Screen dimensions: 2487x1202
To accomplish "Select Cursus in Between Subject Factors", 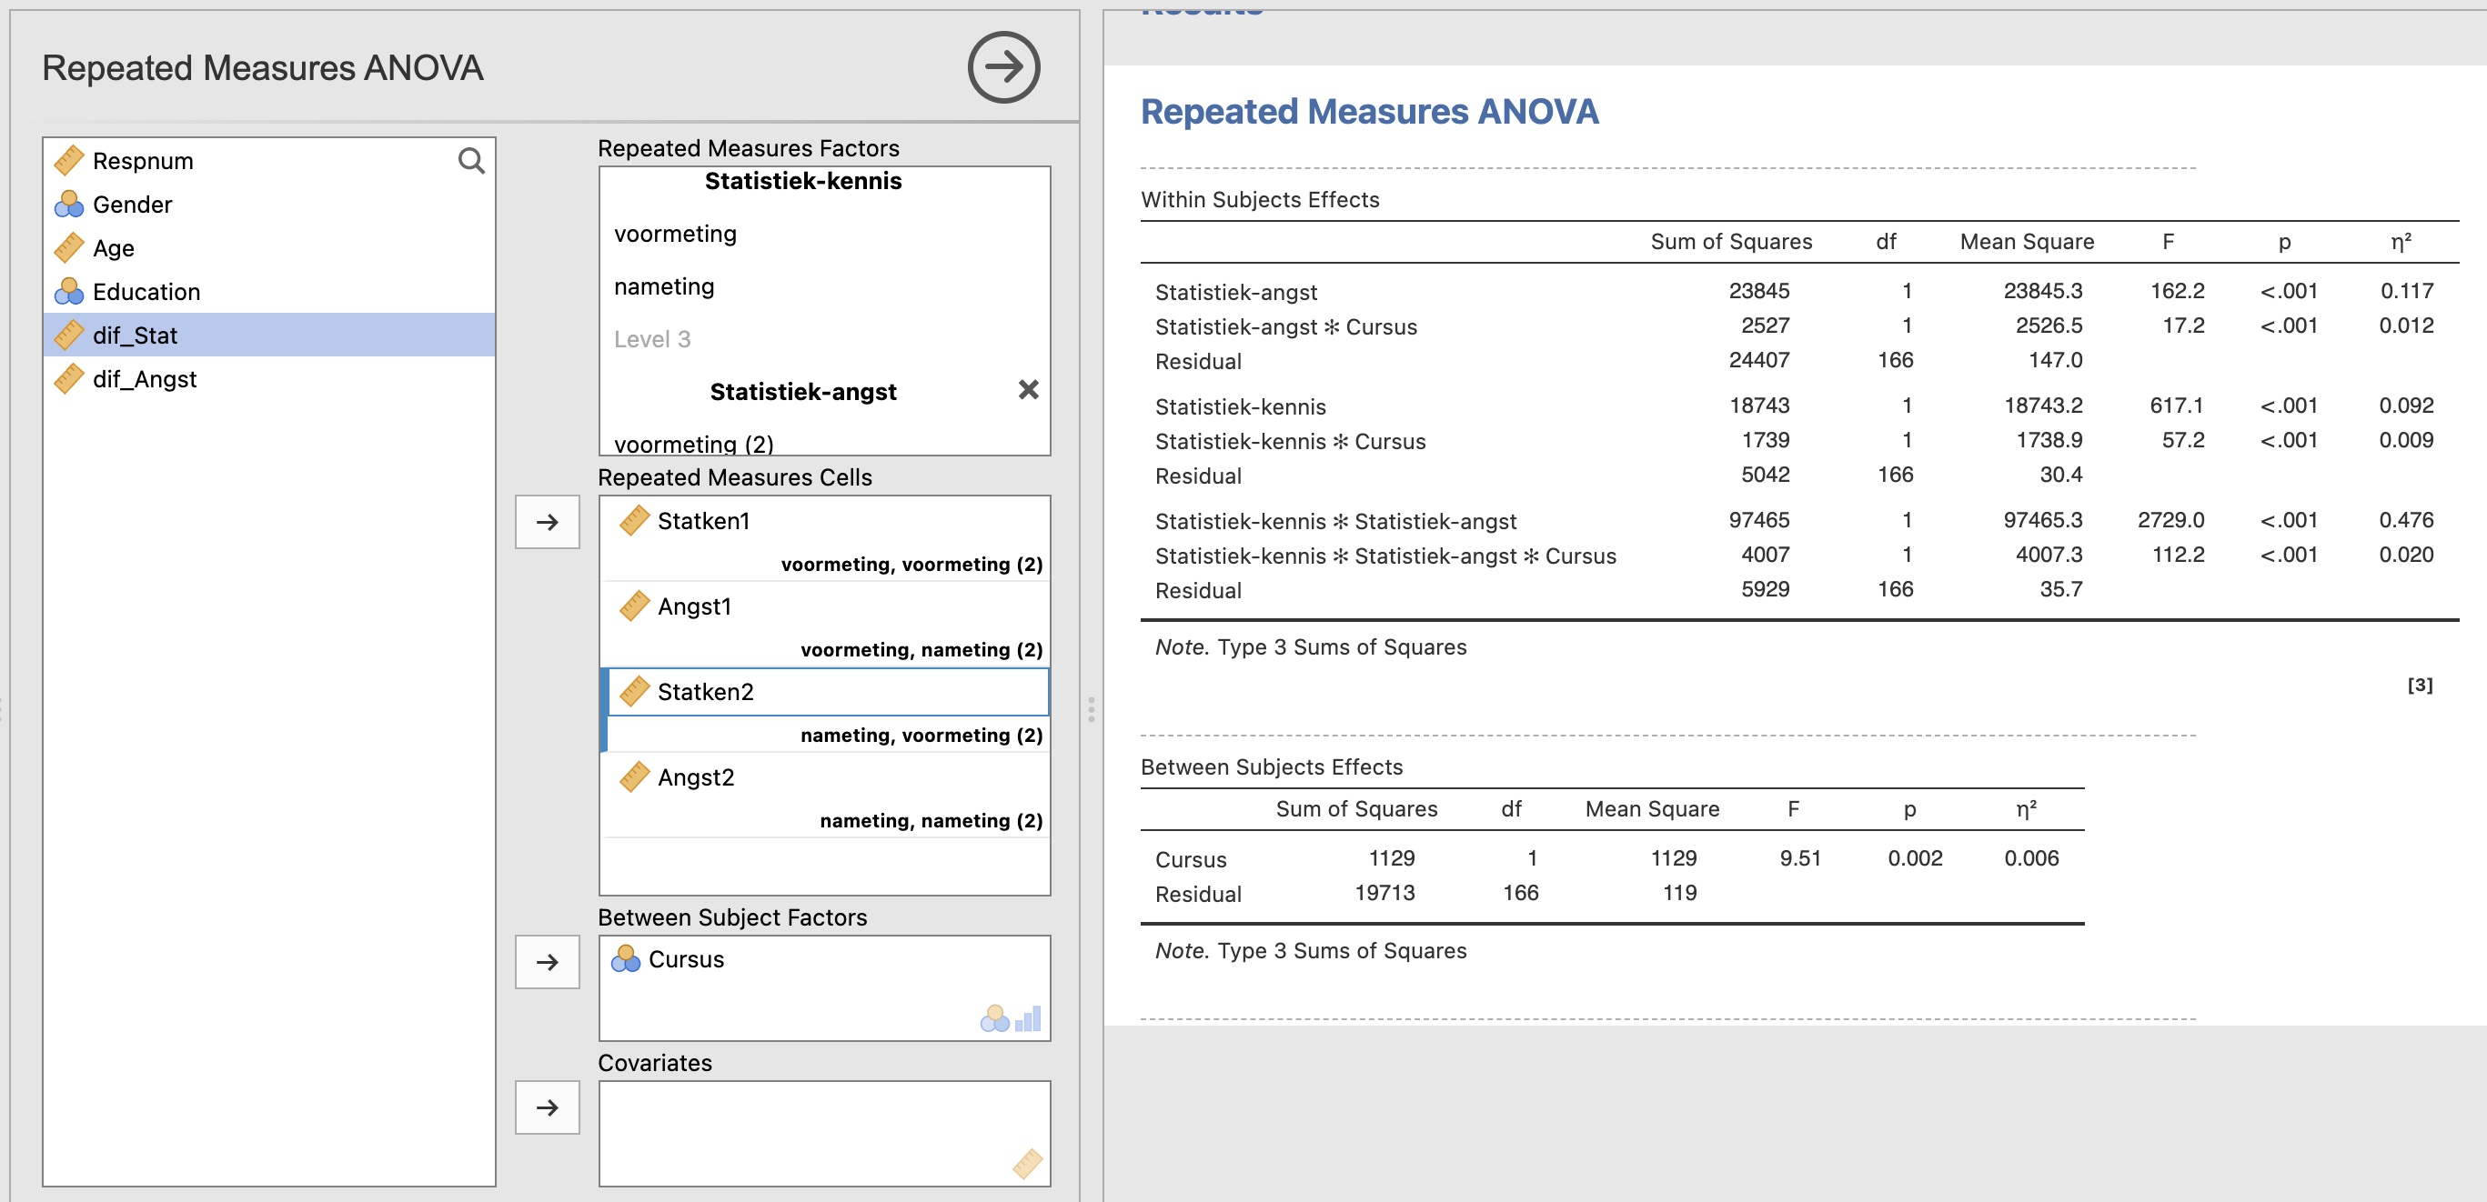I will [x=686, y=959].
